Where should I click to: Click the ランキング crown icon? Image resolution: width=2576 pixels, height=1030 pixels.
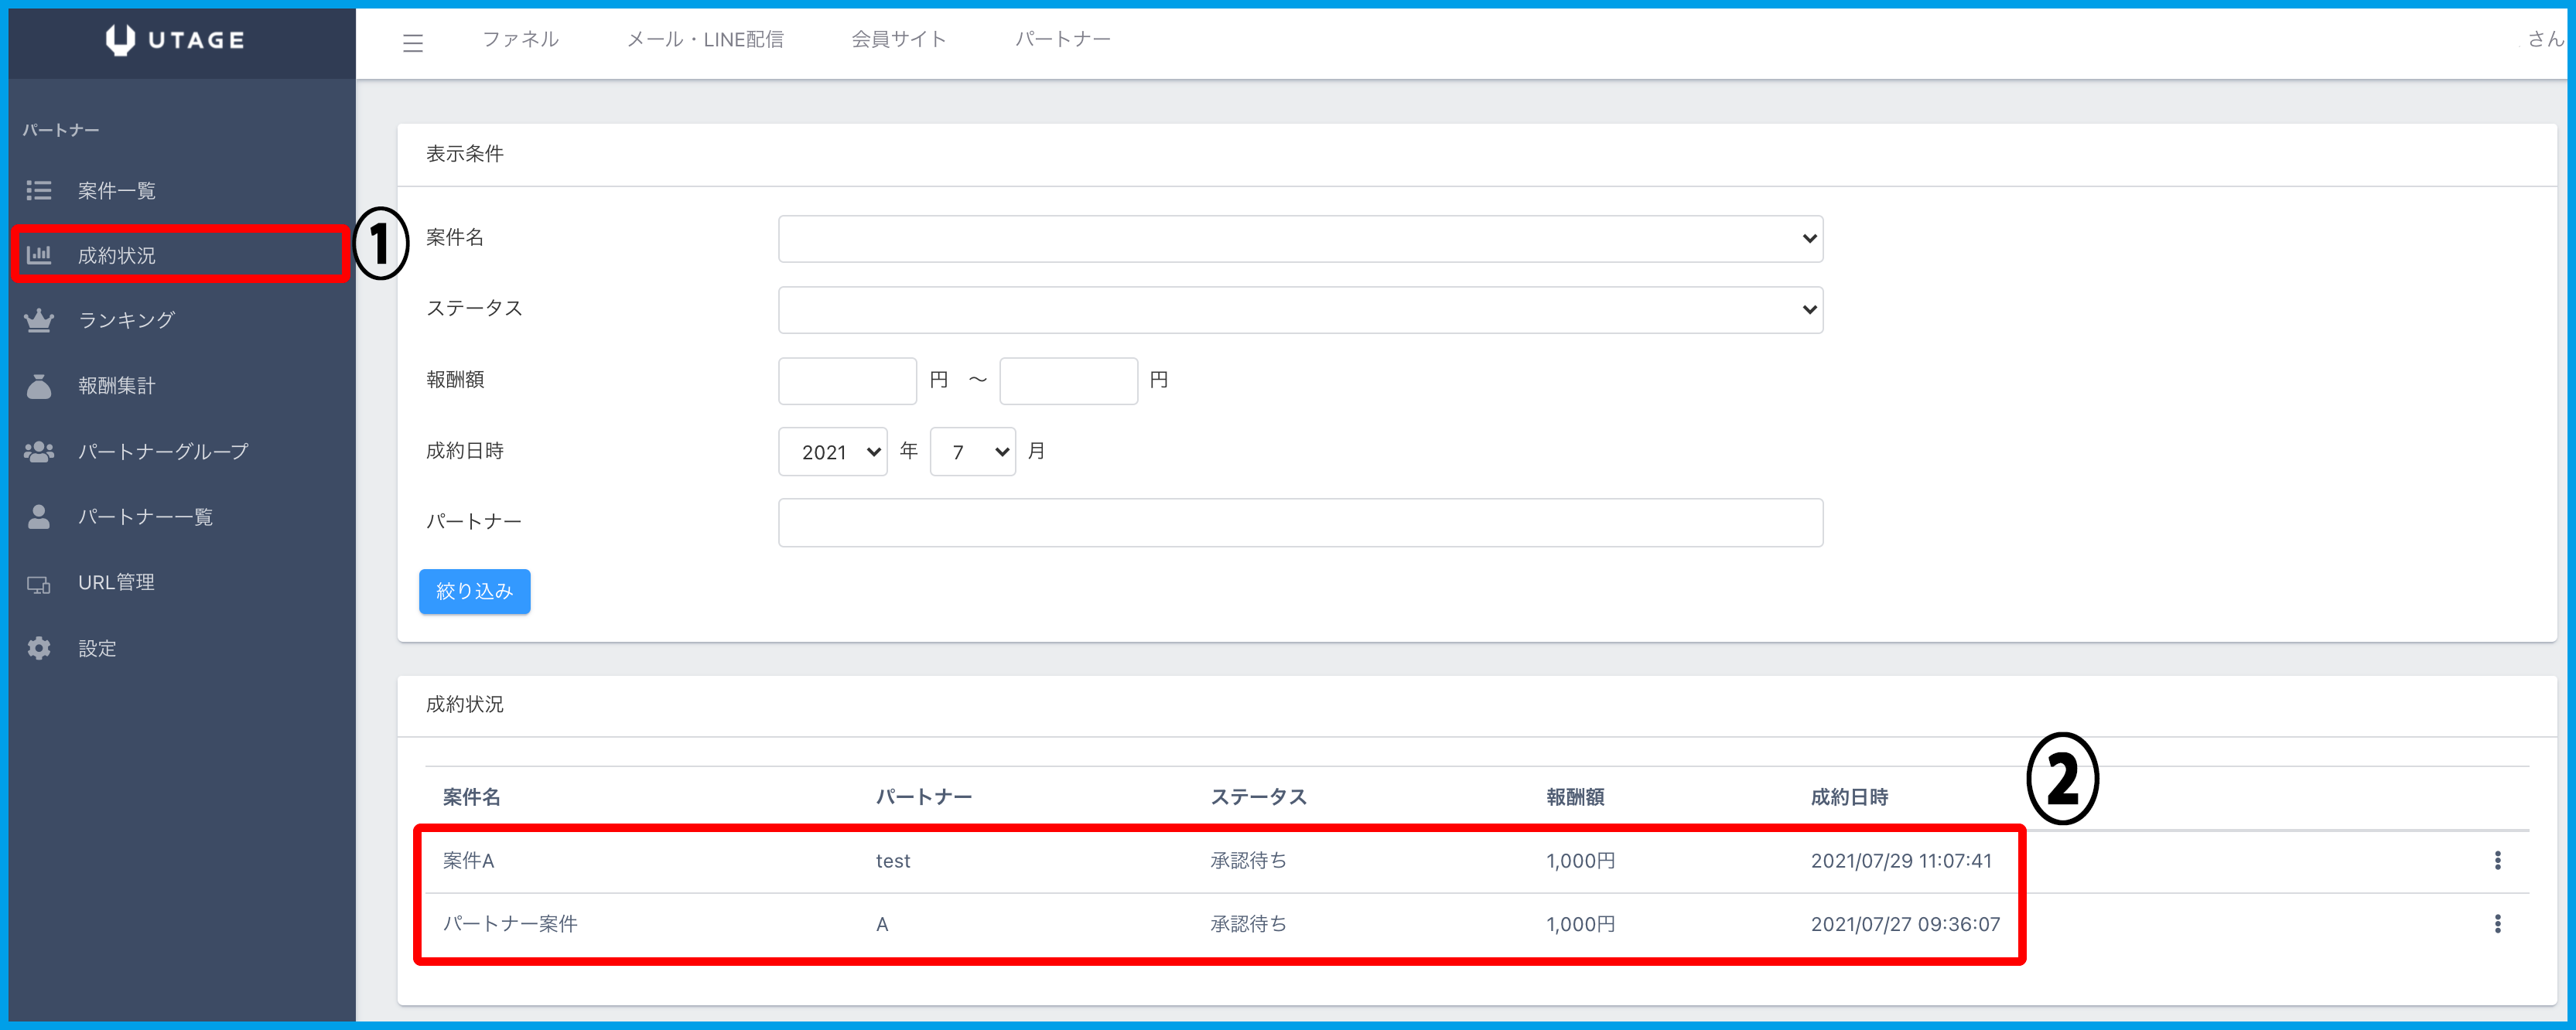pos(39,320)
